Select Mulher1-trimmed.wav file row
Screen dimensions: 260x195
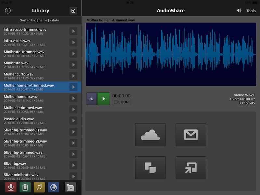coord(41,110)
